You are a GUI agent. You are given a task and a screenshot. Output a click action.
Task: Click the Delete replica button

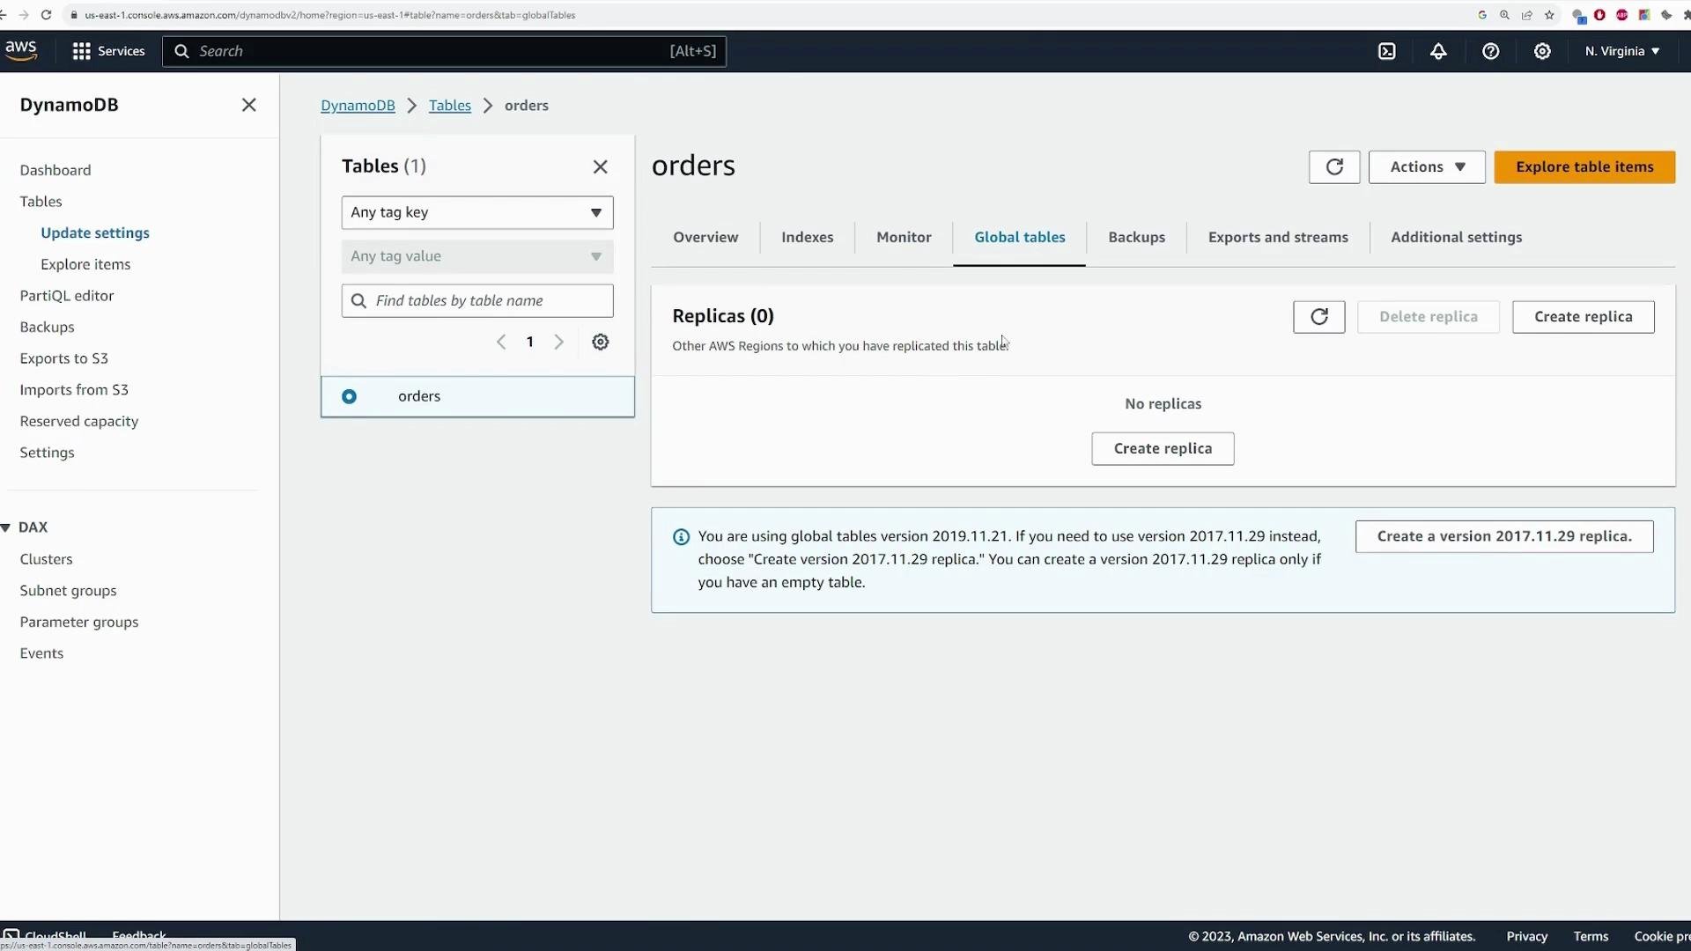(x=1428, y=317)
